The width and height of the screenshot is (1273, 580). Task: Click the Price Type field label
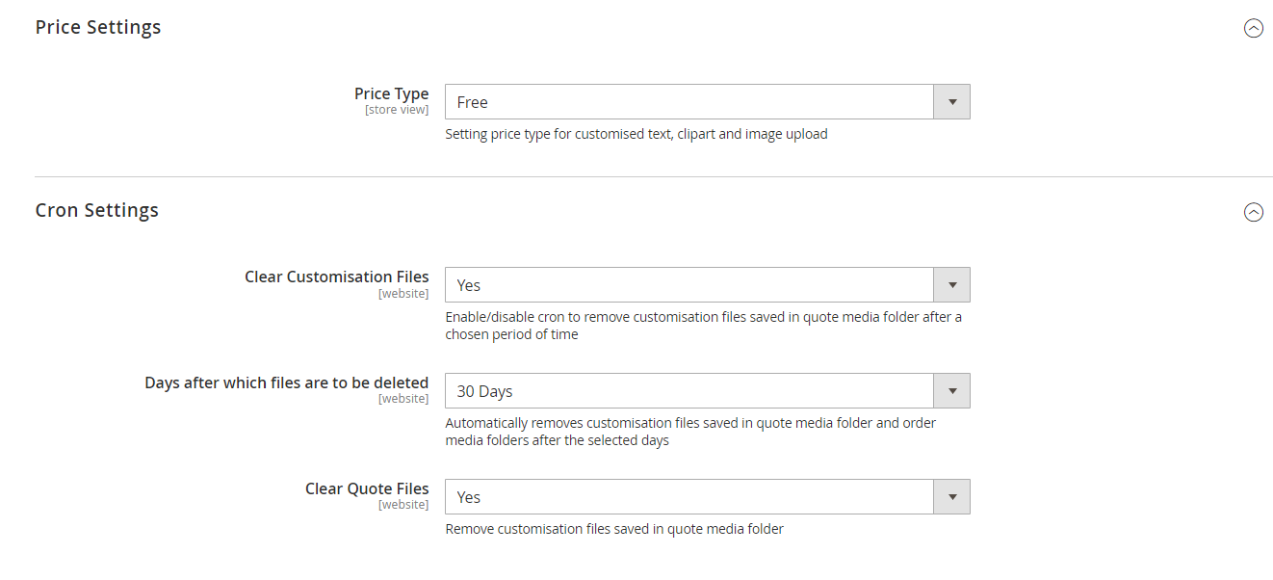[x=391, y=92]
